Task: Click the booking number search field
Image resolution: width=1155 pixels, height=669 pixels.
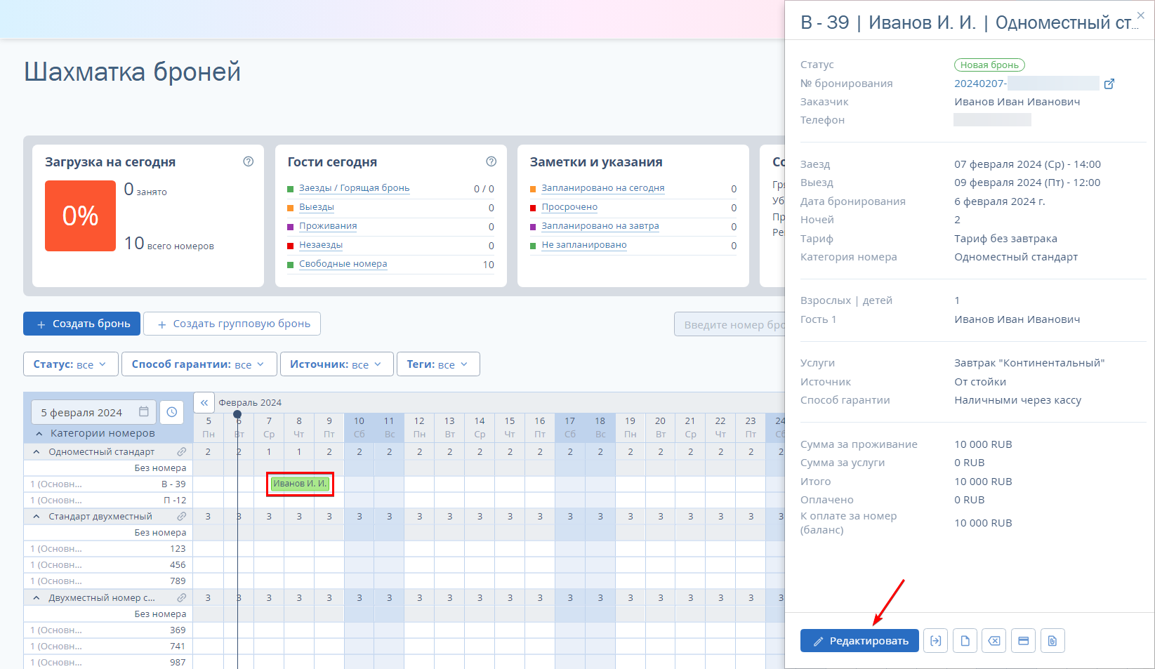Action: tap(730, 324)
